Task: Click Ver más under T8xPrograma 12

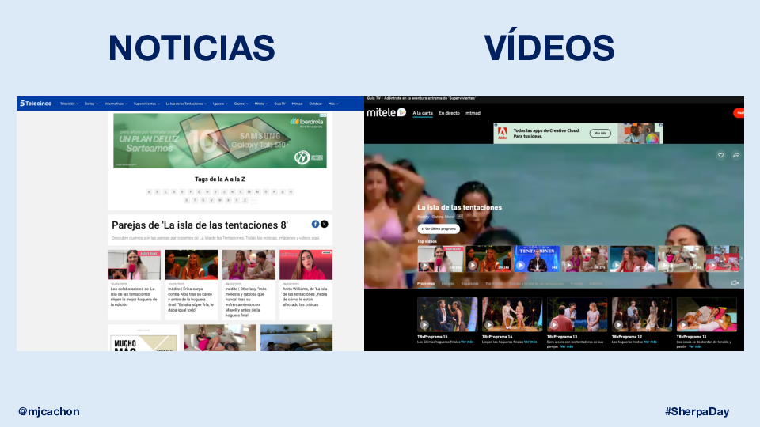Action: coord(651,342)
